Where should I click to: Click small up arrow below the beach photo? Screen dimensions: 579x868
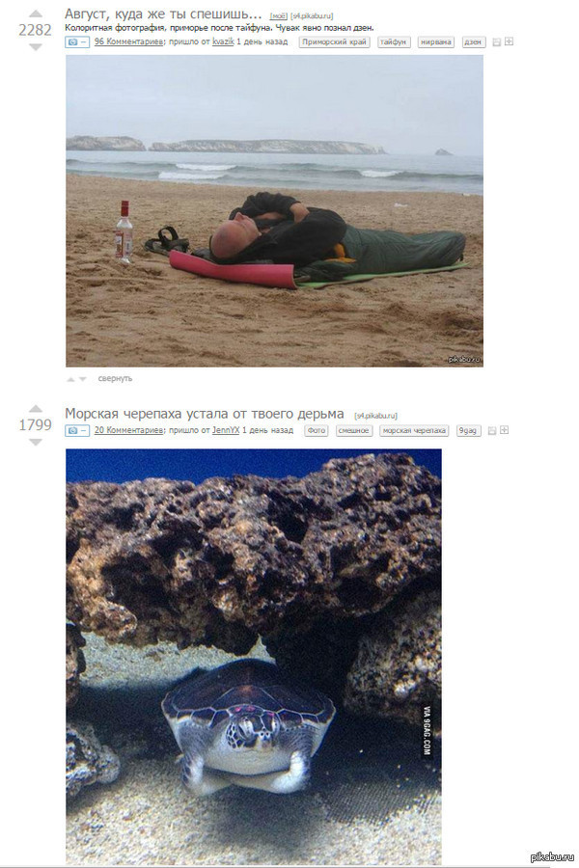coord(70,379)
